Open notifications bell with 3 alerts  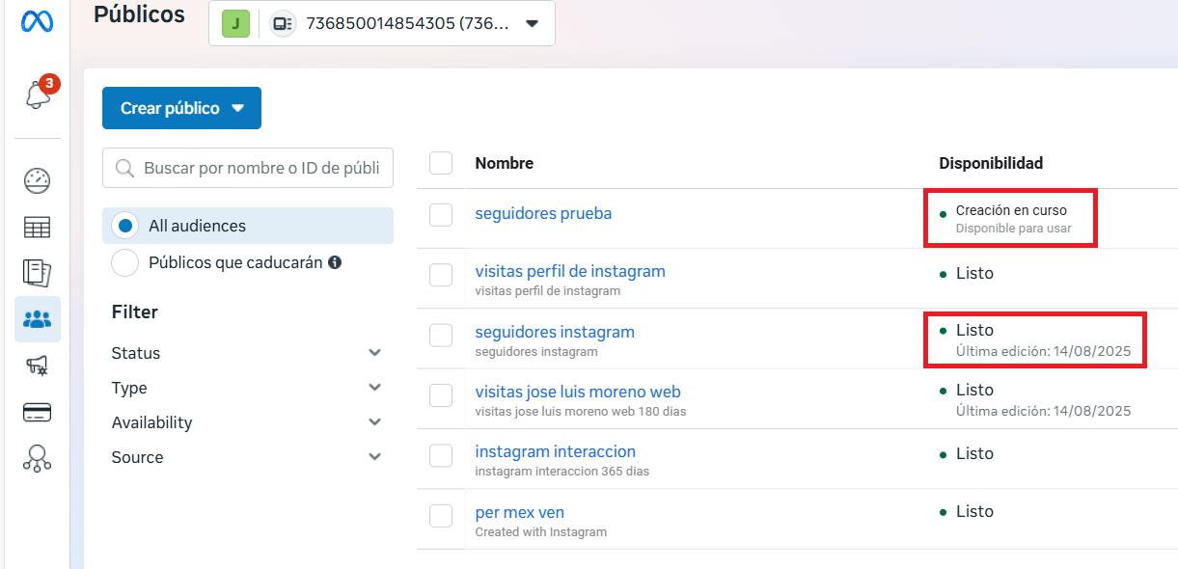pos(38,95)
